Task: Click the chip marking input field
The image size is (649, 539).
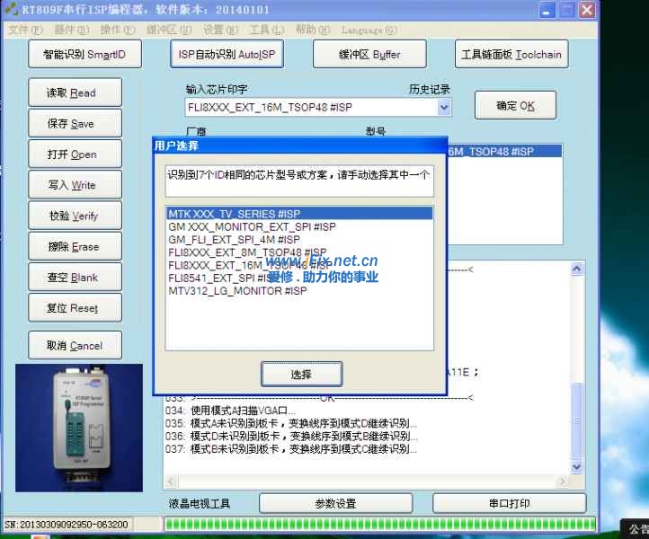Action: click(310, 108)
